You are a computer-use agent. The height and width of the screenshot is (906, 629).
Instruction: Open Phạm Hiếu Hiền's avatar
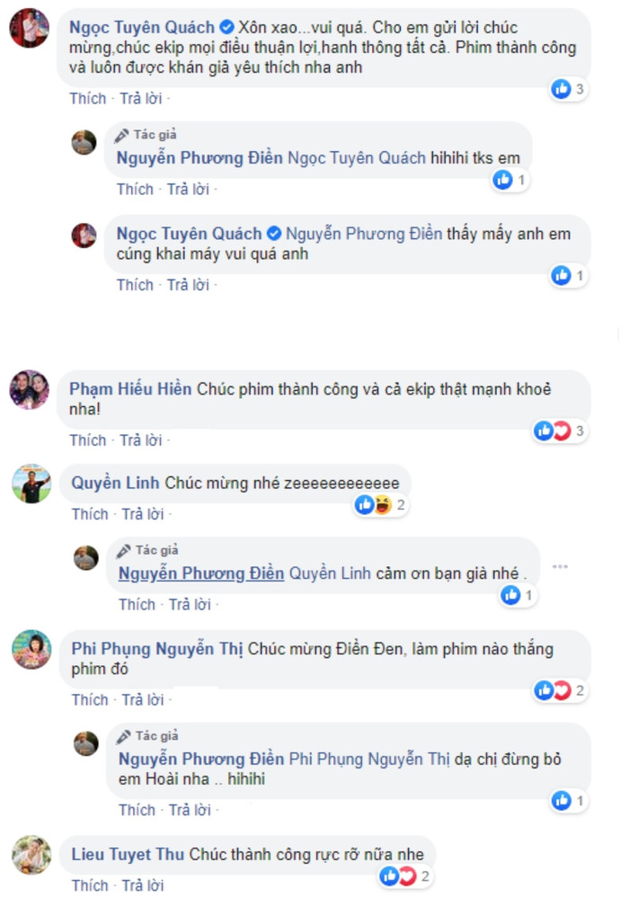30,389
